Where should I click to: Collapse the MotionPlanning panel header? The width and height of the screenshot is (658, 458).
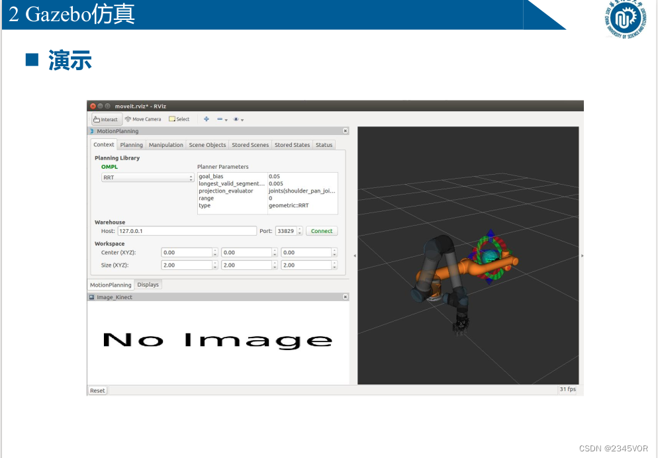pos(346,130)
